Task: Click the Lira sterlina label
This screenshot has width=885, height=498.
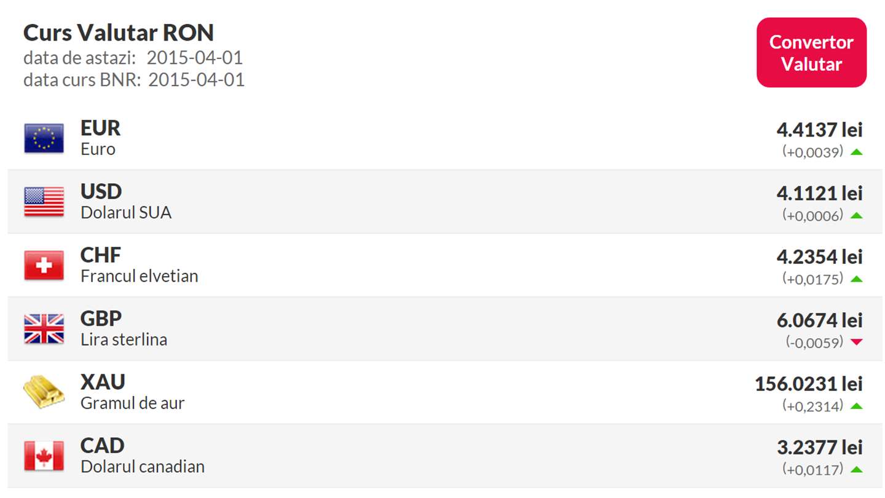Action: pyautogui.click(x=124, y=339)
